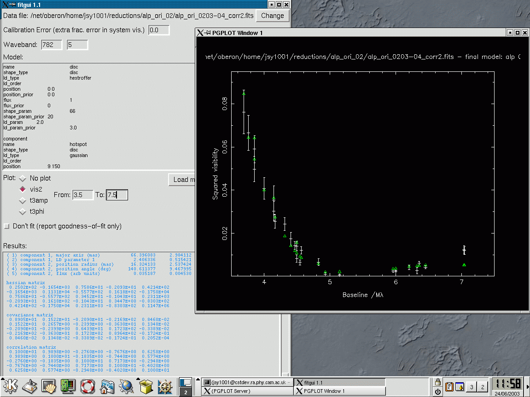Image resolution: width=530 pixels, height=397 pixels.
Task: Open the Home folder icon in panel
Action: [107, 386]
